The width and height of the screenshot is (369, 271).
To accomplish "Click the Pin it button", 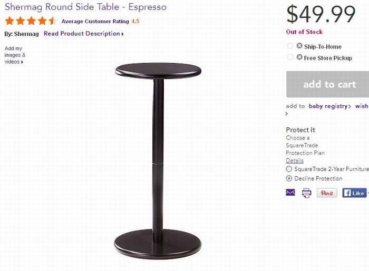I will (x=327, y=193).
